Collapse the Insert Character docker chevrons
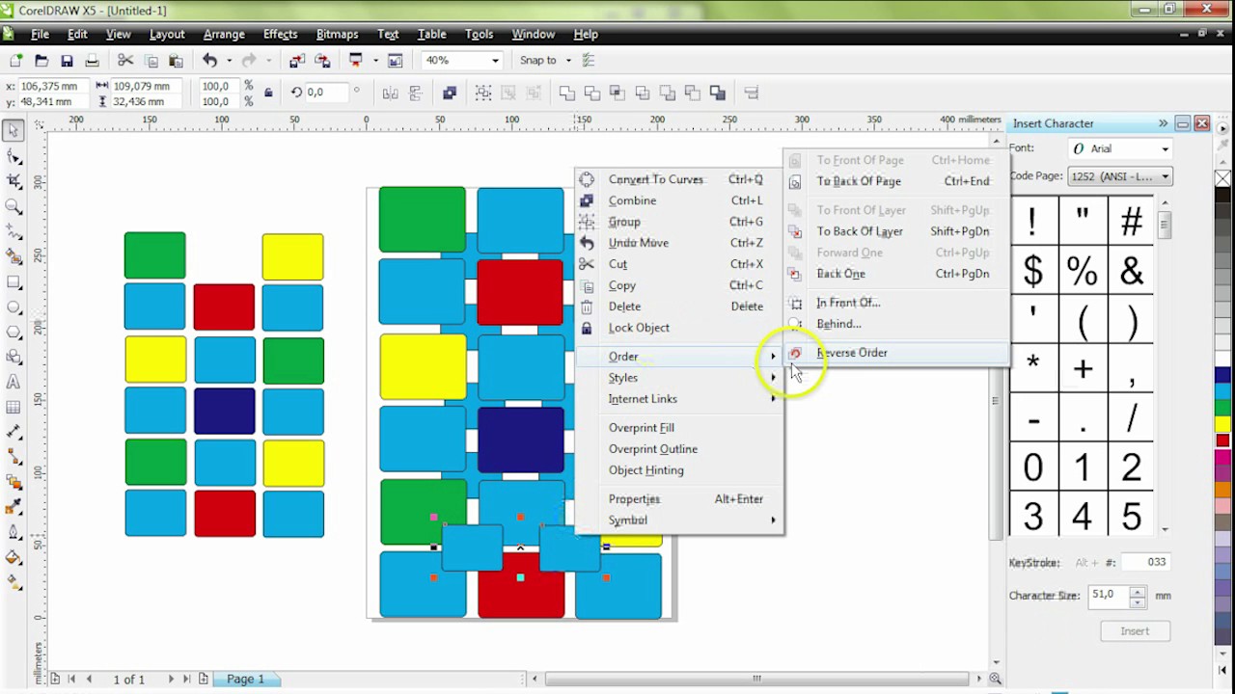Viewport: 1235px width, 694px height. [1163, 123]
